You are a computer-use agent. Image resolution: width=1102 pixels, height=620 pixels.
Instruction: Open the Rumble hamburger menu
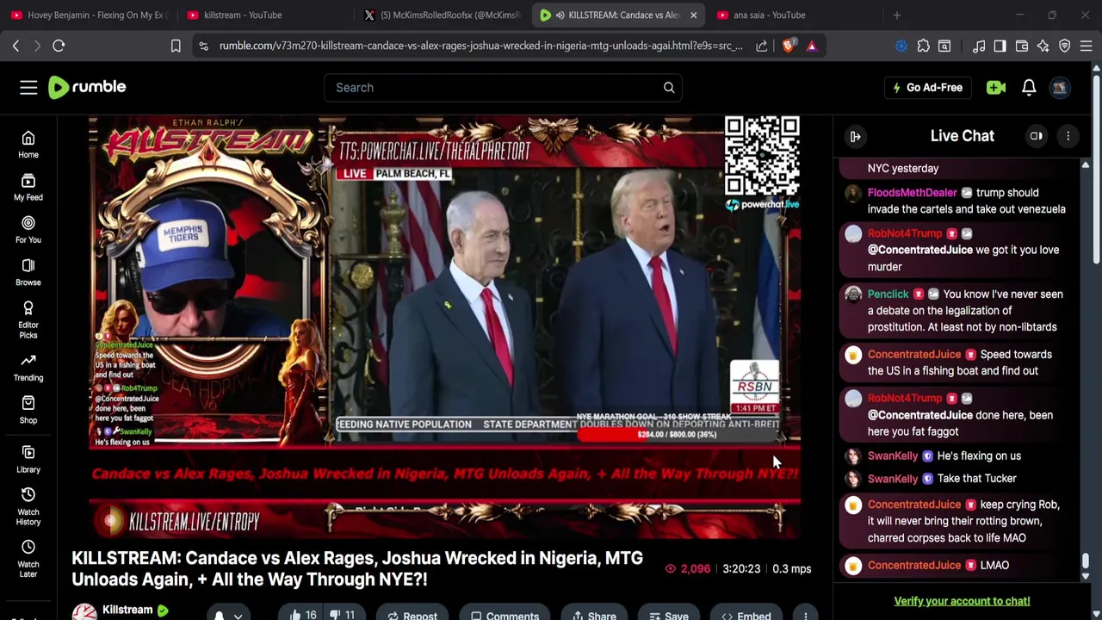[28, 87]
